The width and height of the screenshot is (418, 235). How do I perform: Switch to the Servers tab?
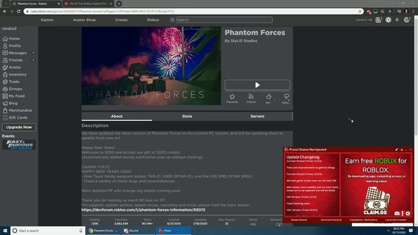coord(257,116)
